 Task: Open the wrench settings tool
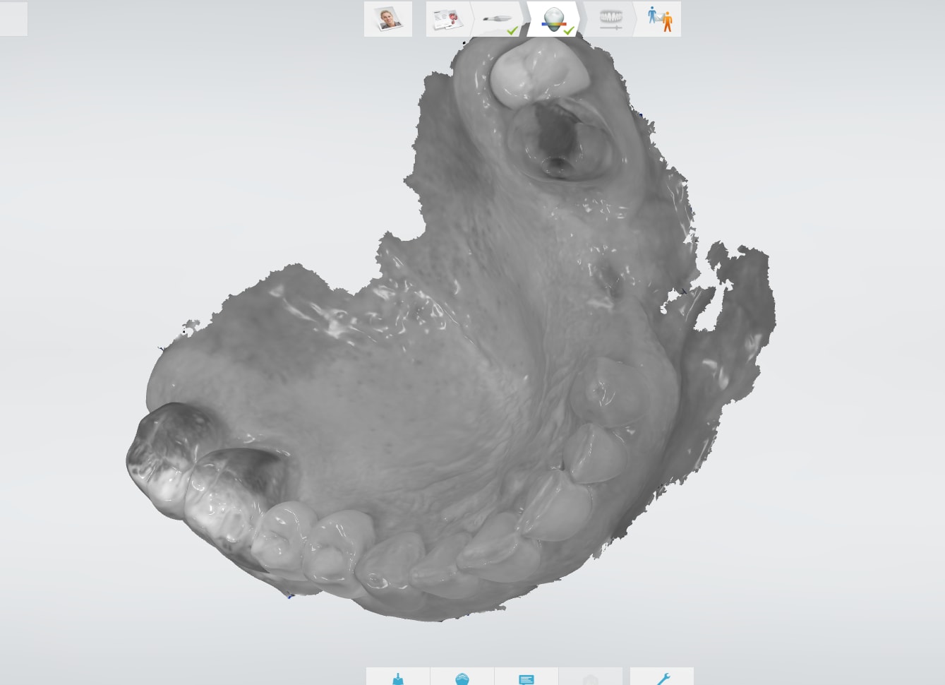662,677
